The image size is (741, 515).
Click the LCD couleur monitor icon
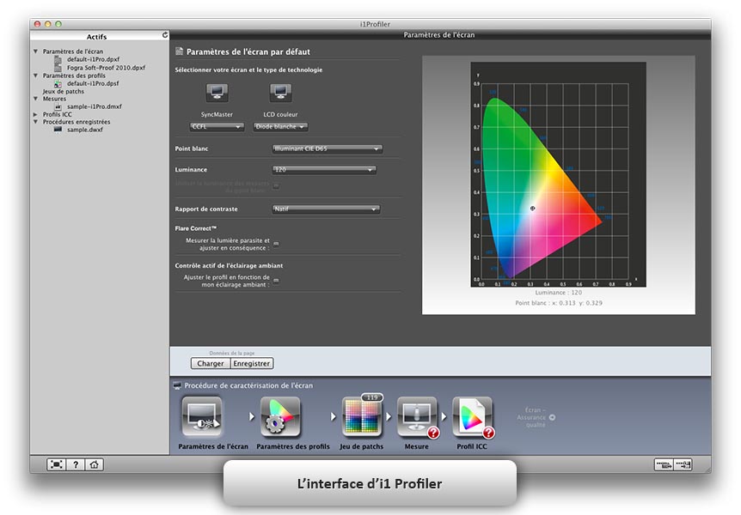(280, 93)
